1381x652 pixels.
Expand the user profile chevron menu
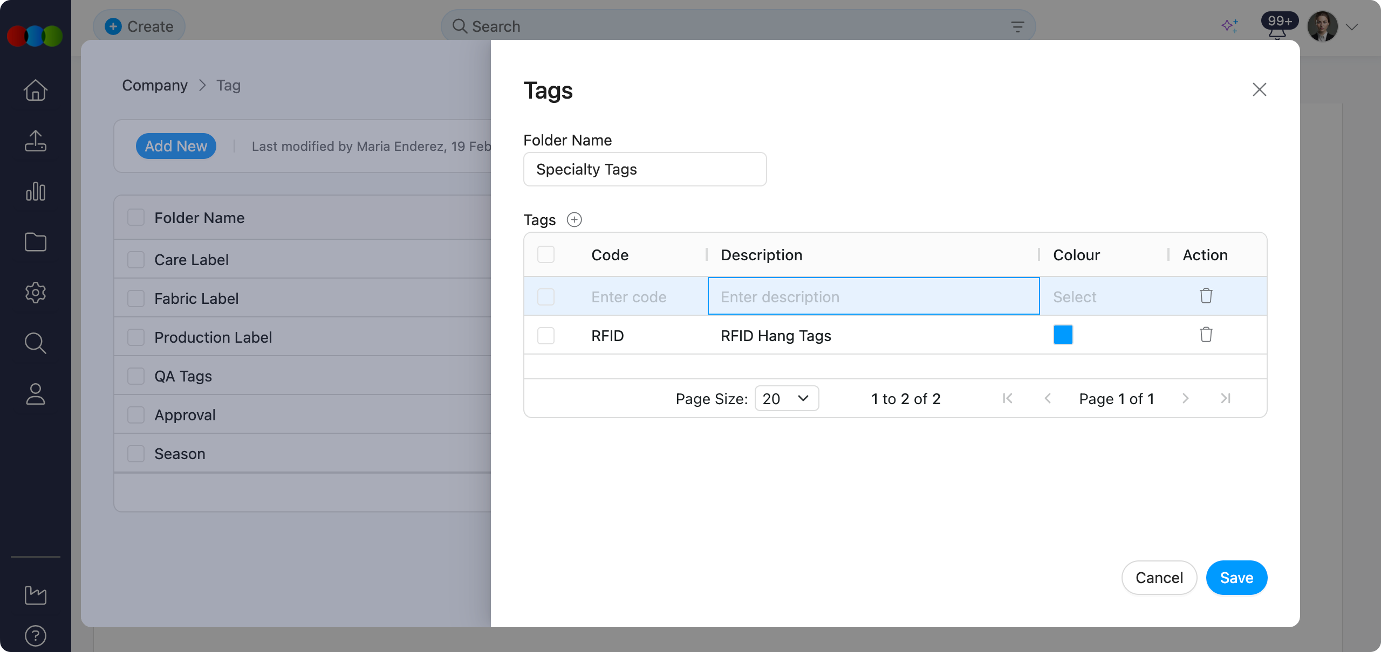[1352, 27]
